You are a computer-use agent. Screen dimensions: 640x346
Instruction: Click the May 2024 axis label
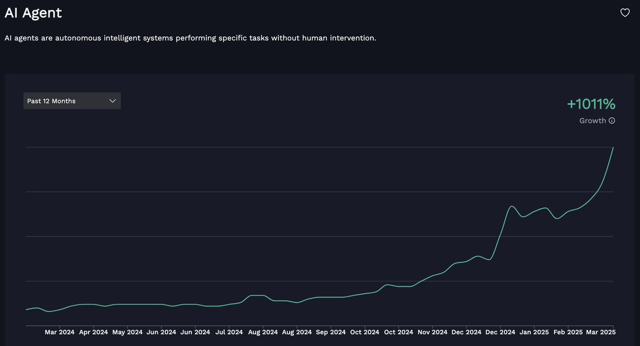127,332
